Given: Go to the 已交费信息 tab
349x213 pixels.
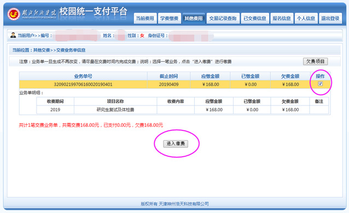Looking at the screenshot, I should [x=255, y=18].
